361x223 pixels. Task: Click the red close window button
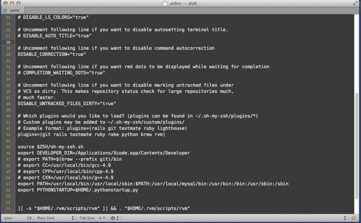[6, 4]
